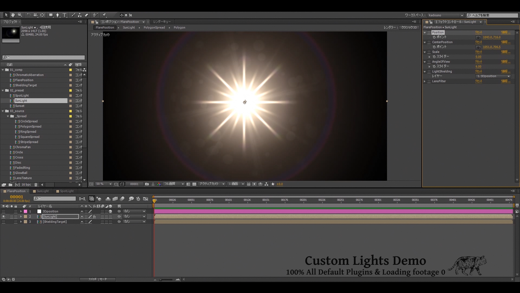Collapse the 03_source folder
Screen dimensions: 520x293
click(x=3, y=111)
